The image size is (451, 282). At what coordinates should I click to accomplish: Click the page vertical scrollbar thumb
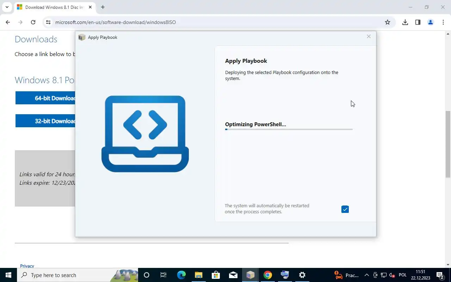pos(448,145)
